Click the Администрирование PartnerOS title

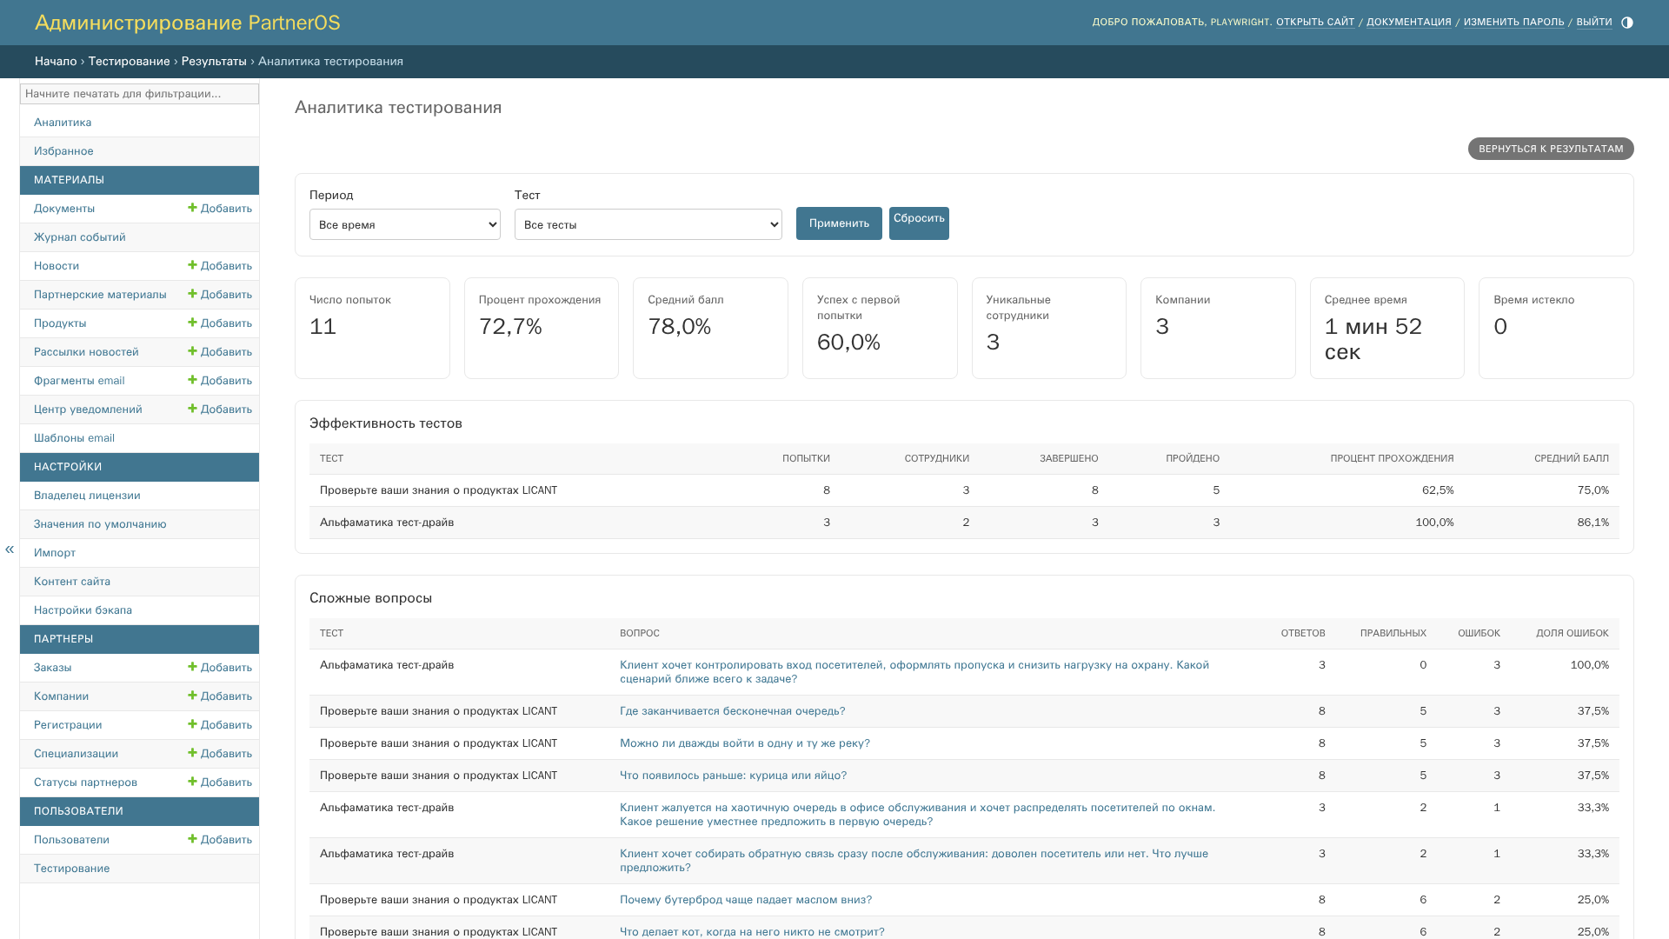pyautogui.click(x=188, y=23)
